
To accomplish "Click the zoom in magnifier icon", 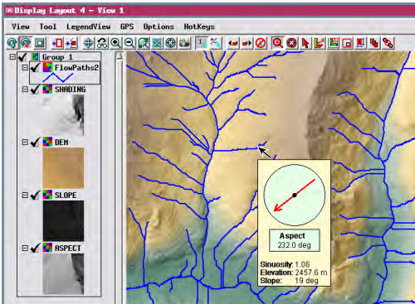I will coord(115,43).
